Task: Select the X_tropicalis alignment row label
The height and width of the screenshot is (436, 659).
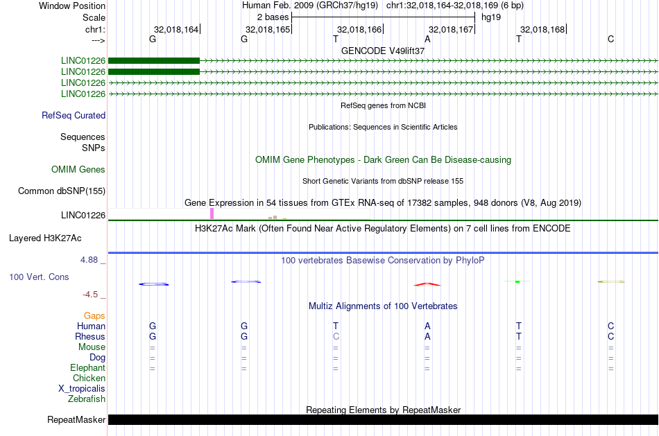Action: click(x=82, y=389)
